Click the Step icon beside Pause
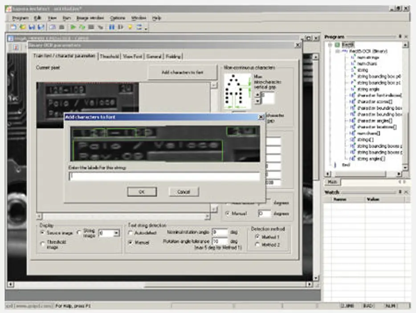The image size is (416, 313). click(121, 27)
